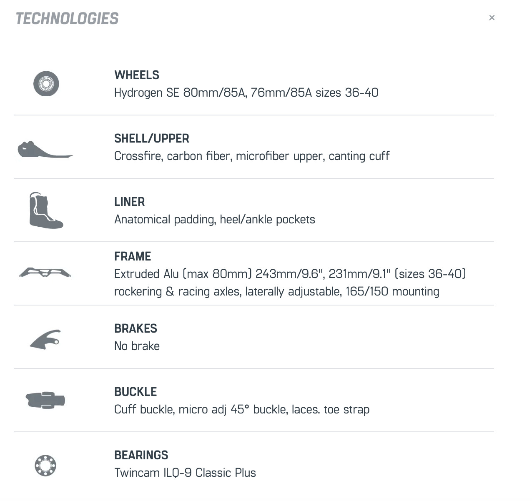Click the 'No brake' description

(x=137, y=346)
